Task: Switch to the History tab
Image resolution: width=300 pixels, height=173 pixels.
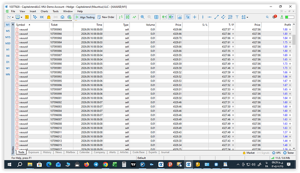Action: point(47,152)
